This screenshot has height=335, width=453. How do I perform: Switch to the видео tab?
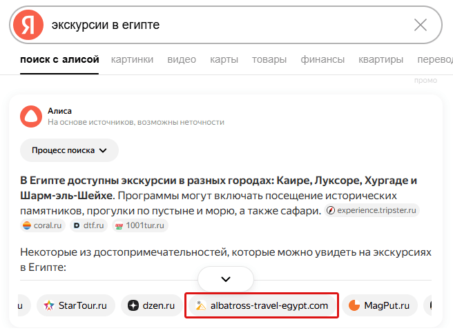pos(182,59)
